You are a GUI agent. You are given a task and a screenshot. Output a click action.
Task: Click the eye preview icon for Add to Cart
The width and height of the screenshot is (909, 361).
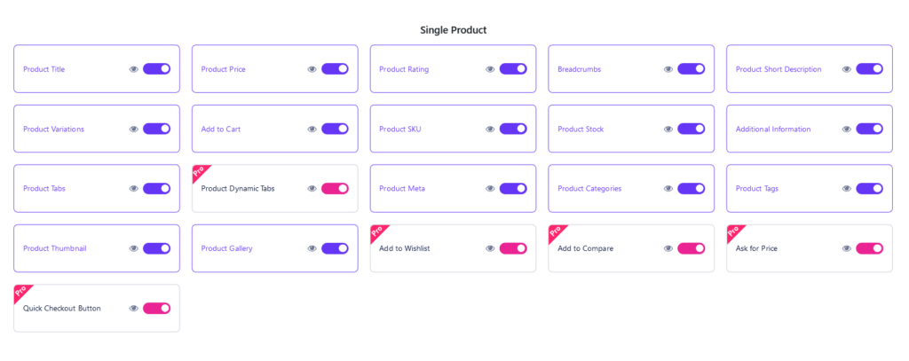[x=312, y=129]
